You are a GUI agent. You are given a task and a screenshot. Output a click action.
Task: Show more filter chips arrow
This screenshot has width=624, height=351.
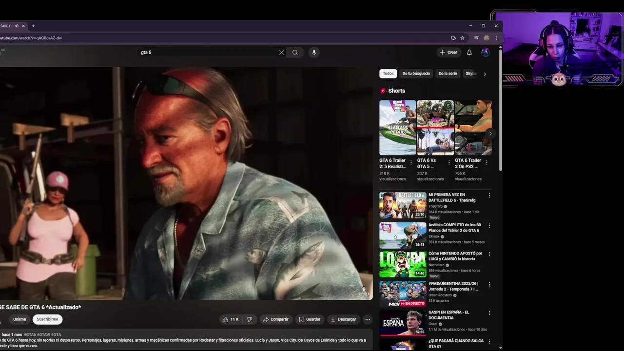tap(485, 74)
